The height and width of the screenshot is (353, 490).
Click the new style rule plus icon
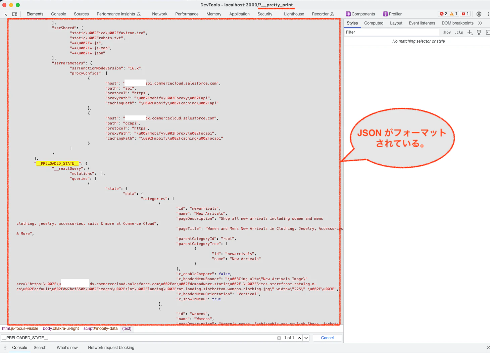pos(470,32)
